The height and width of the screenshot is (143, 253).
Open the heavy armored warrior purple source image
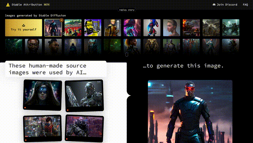[84, 128]
